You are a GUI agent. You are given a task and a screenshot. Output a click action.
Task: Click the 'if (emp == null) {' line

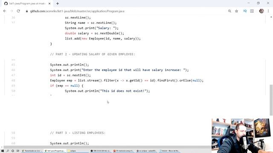[67, 86]
